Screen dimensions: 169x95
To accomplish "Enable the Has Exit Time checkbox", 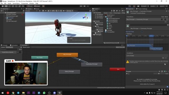I will pos(142,32).
